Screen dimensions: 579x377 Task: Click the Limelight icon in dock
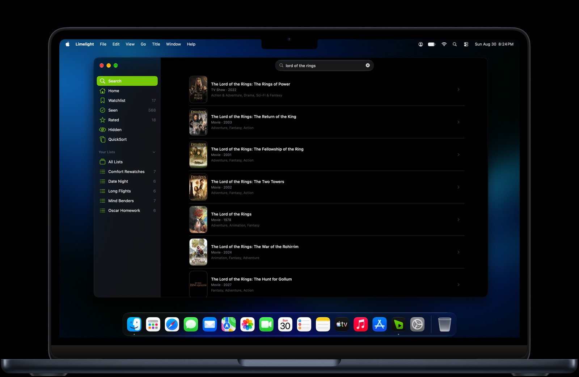tap(398, 324)
